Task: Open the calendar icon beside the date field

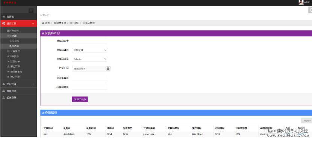Action: pyautogui.click(x=108, y=69)
